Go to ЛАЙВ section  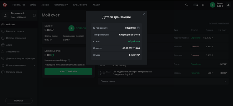click(33, 5)
